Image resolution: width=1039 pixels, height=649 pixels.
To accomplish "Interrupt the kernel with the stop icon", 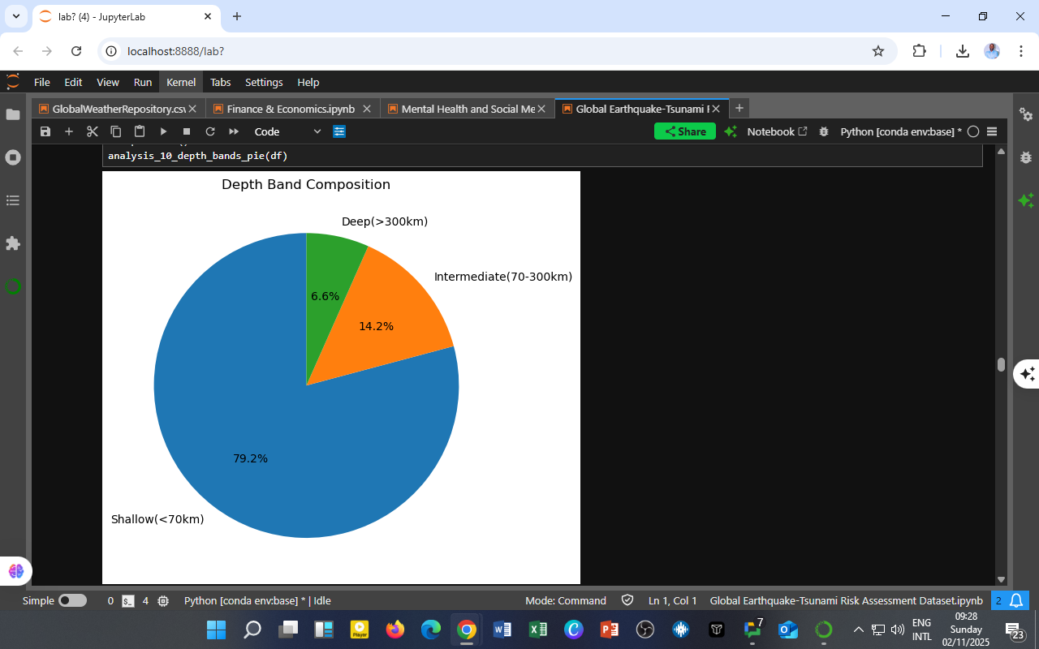I will [x=187, y=131].
